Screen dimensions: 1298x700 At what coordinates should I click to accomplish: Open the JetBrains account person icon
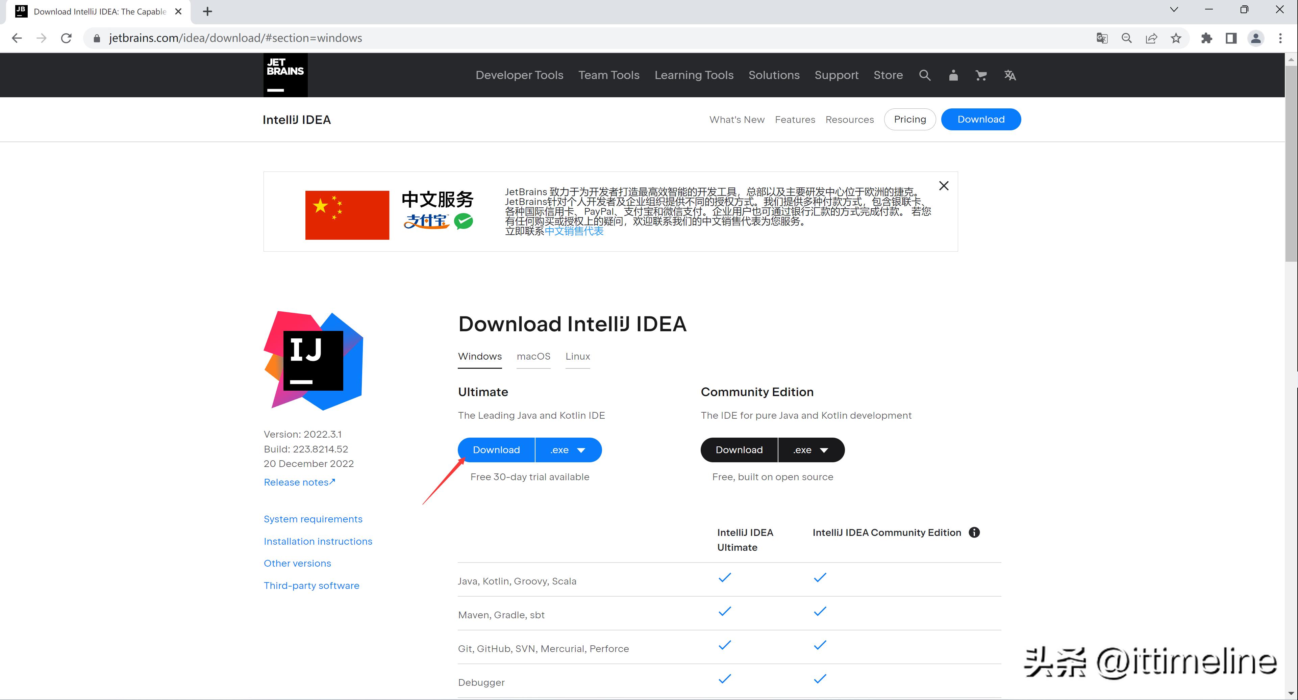pyautogui.click(x=953, y=76)
